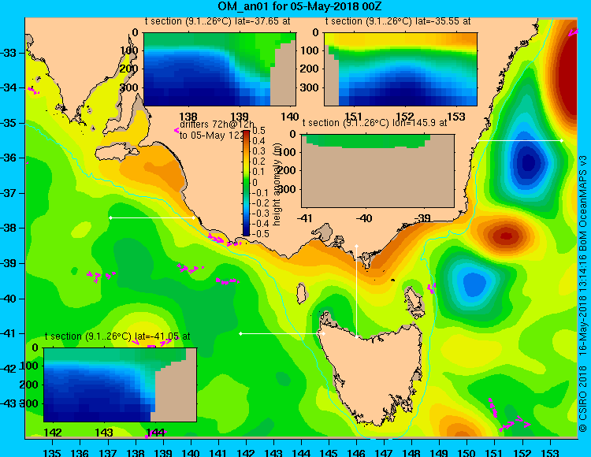This screenshot has width=591, height=457.
Task: Click Flinders Island northeast of Tasmania
Action: [x=414, y=303]
